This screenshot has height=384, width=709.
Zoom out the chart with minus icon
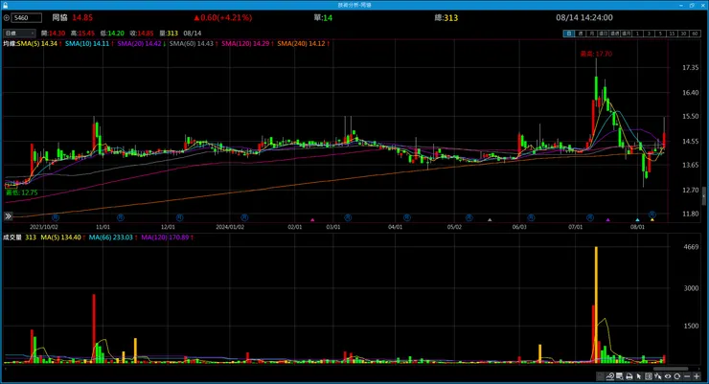point(687,376)
